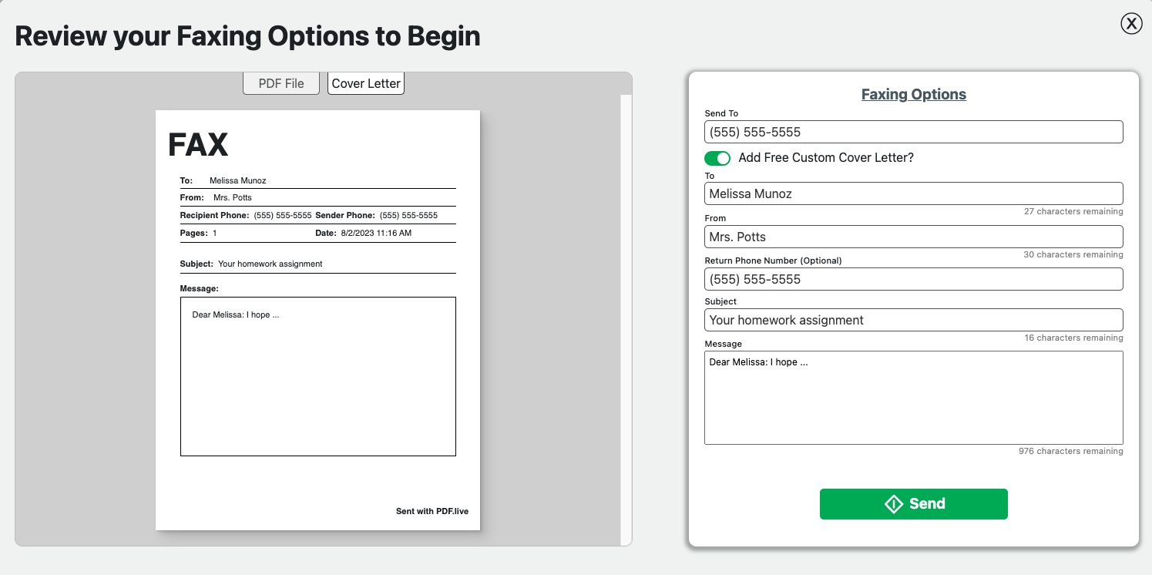Select the Return Phone Number optional field
The image size is (1152, 575).
click(x=913, y=279)
